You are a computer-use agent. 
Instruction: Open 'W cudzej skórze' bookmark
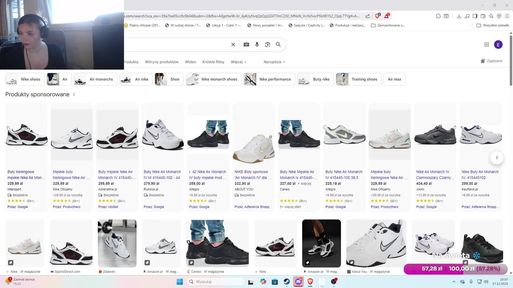[x=183, y=25]
